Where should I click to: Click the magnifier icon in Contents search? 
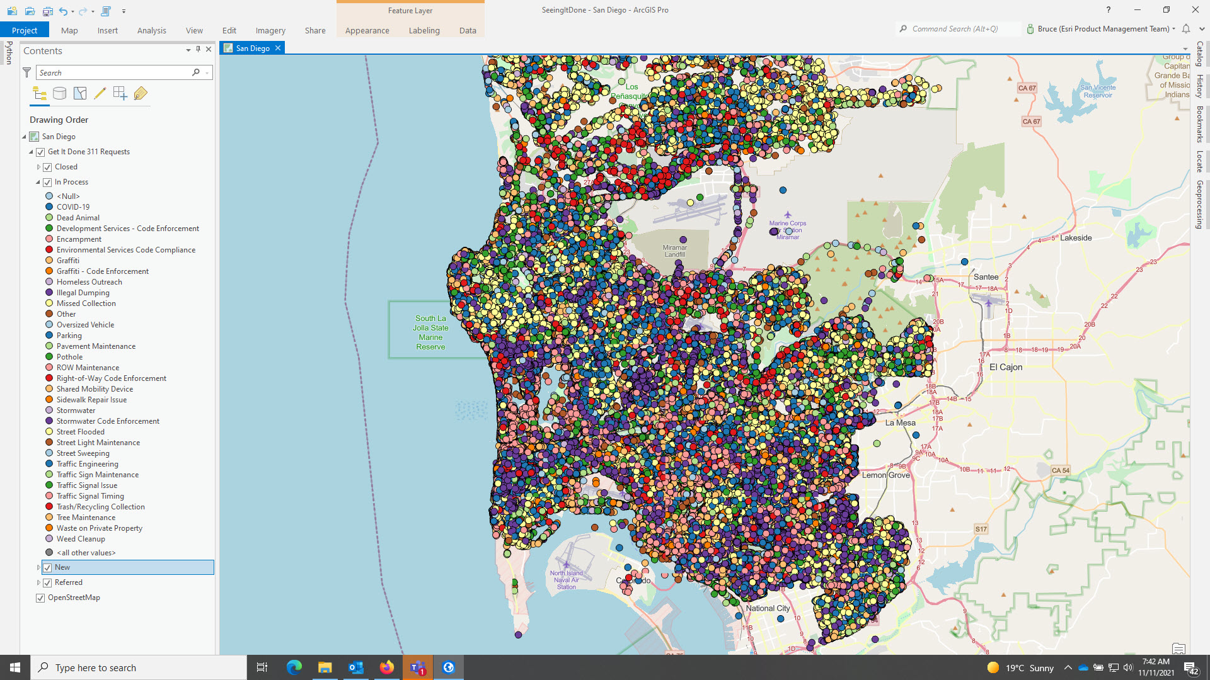click(196, 73)
